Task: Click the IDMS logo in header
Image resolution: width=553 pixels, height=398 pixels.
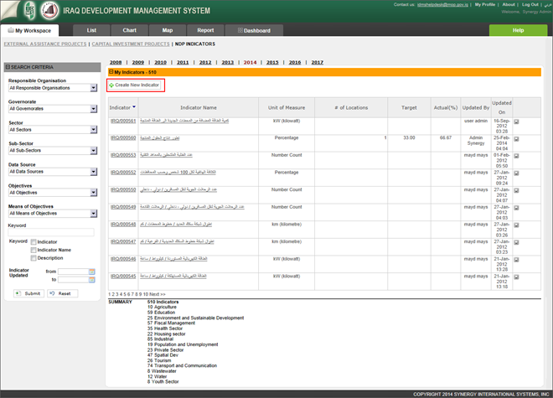Action: point(30,10)
